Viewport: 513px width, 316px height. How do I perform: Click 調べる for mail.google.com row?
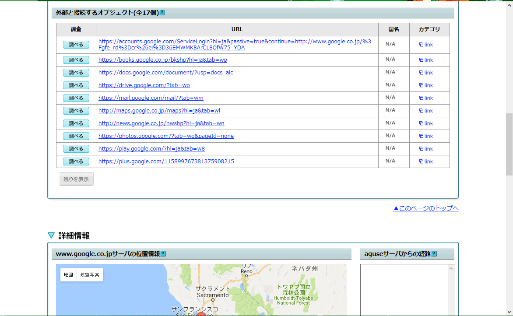click(x=76, y=98)
